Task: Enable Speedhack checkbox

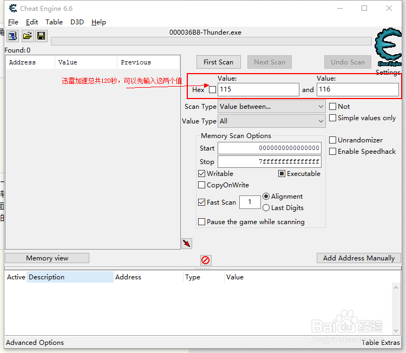Action: click(x=332, y=151)
